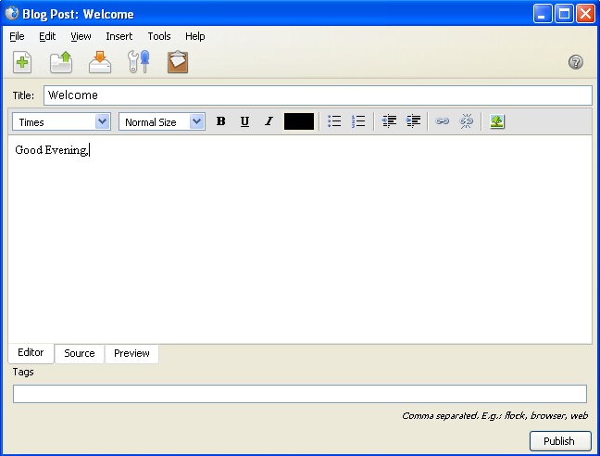Open the wrench and screwdriver settings icon
This screenshot has height=456, width=600.
pos(138,62)
